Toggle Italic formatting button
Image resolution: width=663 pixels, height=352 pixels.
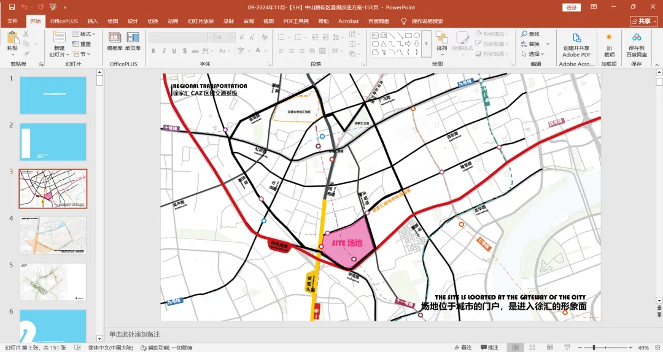pyautogui.click(x=164, y=51)
